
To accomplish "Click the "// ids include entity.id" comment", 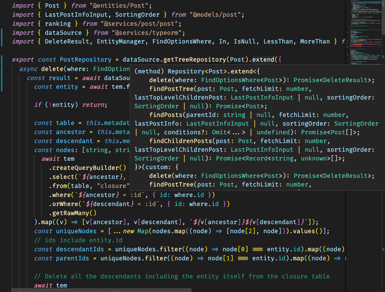I will [x=78, y=240].
